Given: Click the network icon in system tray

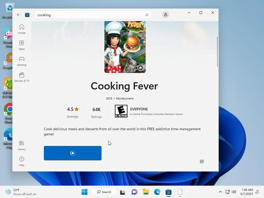Looking at the screenshot, I should 227,192.
